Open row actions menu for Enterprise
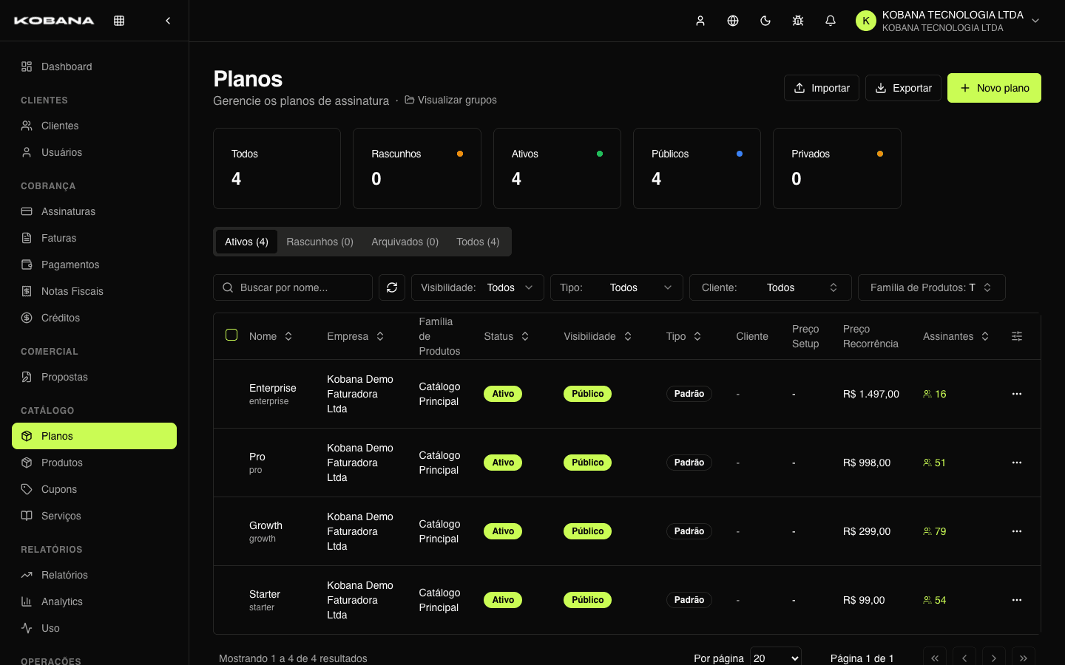 pos(1017,394)
